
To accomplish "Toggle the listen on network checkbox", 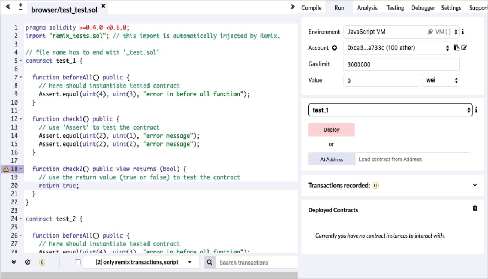I will pos(78,262).
